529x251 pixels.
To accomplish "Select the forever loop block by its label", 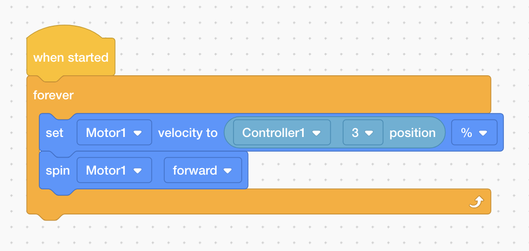I will pyautogui.click(x=53, y=95).
